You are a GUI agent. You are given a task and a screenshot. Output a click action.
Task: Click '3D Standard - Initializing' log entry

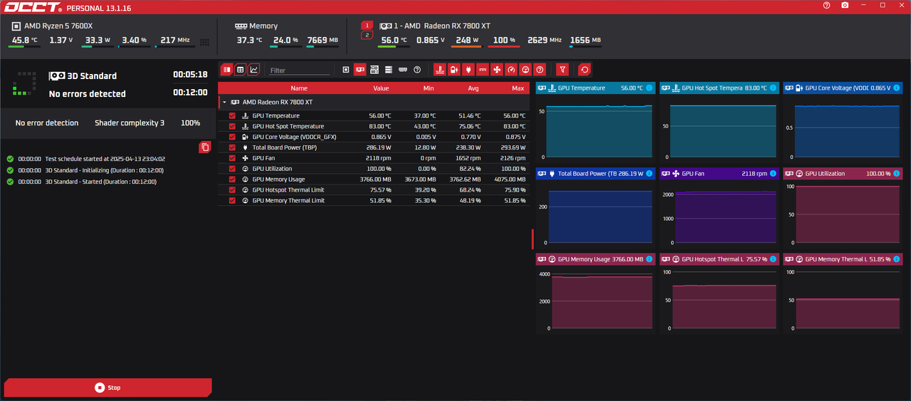point(105,170)
